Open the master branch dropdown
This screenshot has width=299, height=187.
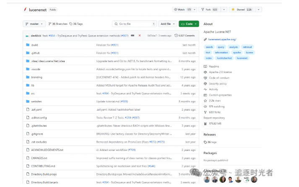[34, 24]
